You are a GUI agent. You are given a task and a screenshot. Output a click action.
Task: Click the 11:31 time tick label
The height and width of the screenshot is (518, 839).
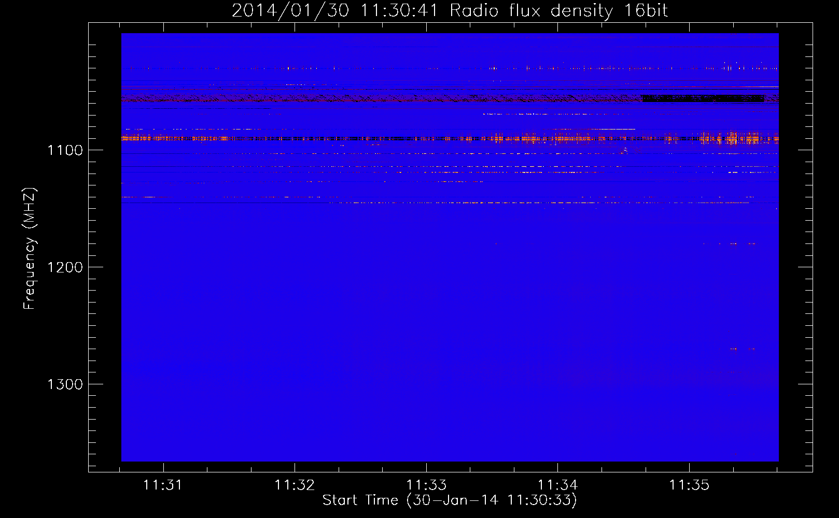click(x=163, y=485)
